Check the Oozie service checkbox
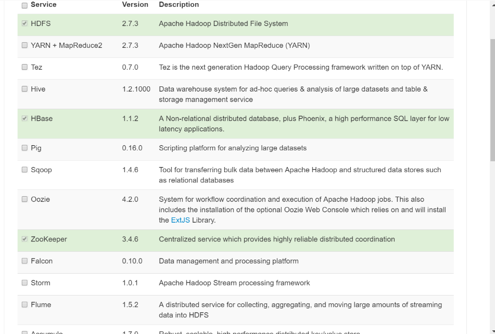The height and width of the screenshot is (334, 495). tap(24, 200)
